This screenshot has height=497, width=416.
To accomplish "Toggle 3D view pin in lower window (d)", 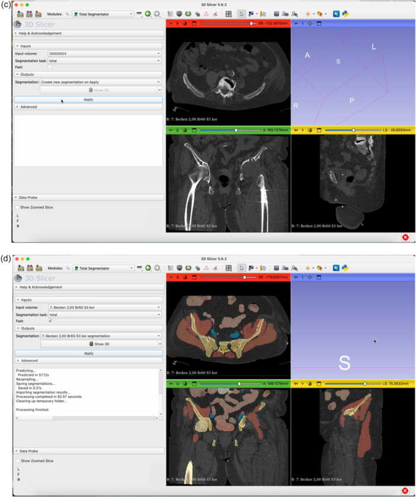I will 296,277.
